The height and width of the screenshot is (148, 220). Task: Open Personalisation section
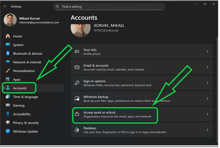click(x=24, y=71)
